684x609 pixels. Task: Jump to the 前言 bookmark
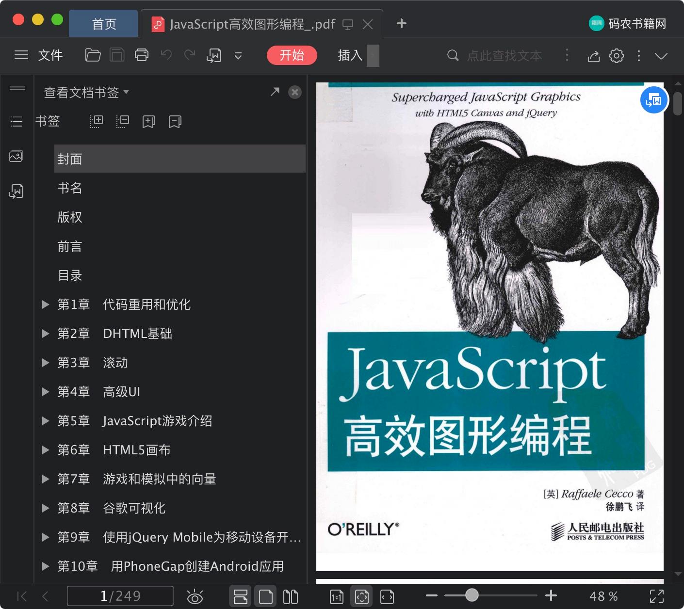coord(70,246)
